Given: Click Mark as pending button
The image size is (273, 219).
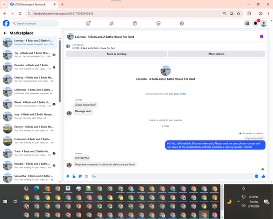Looking at the screenshot, I should (116, 54).
